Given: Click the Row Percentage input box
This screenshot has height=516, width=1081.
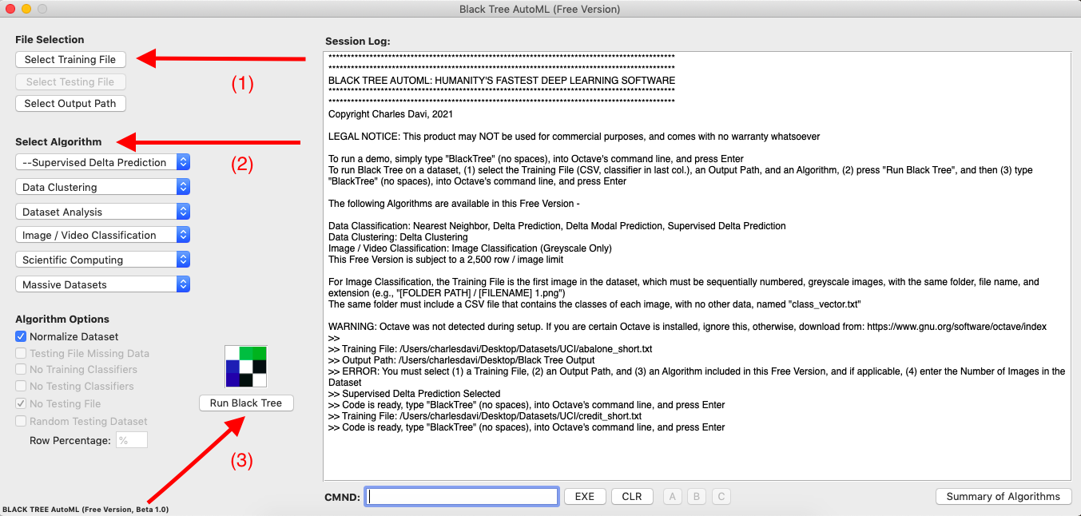Looking at the screenshot, I should point(132,440).
